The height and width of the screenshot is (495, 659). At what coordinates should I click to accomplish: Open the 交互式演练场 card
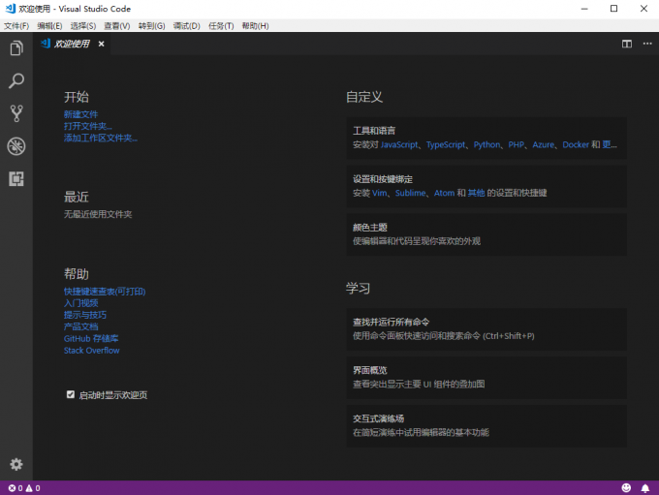click(486, 426)
